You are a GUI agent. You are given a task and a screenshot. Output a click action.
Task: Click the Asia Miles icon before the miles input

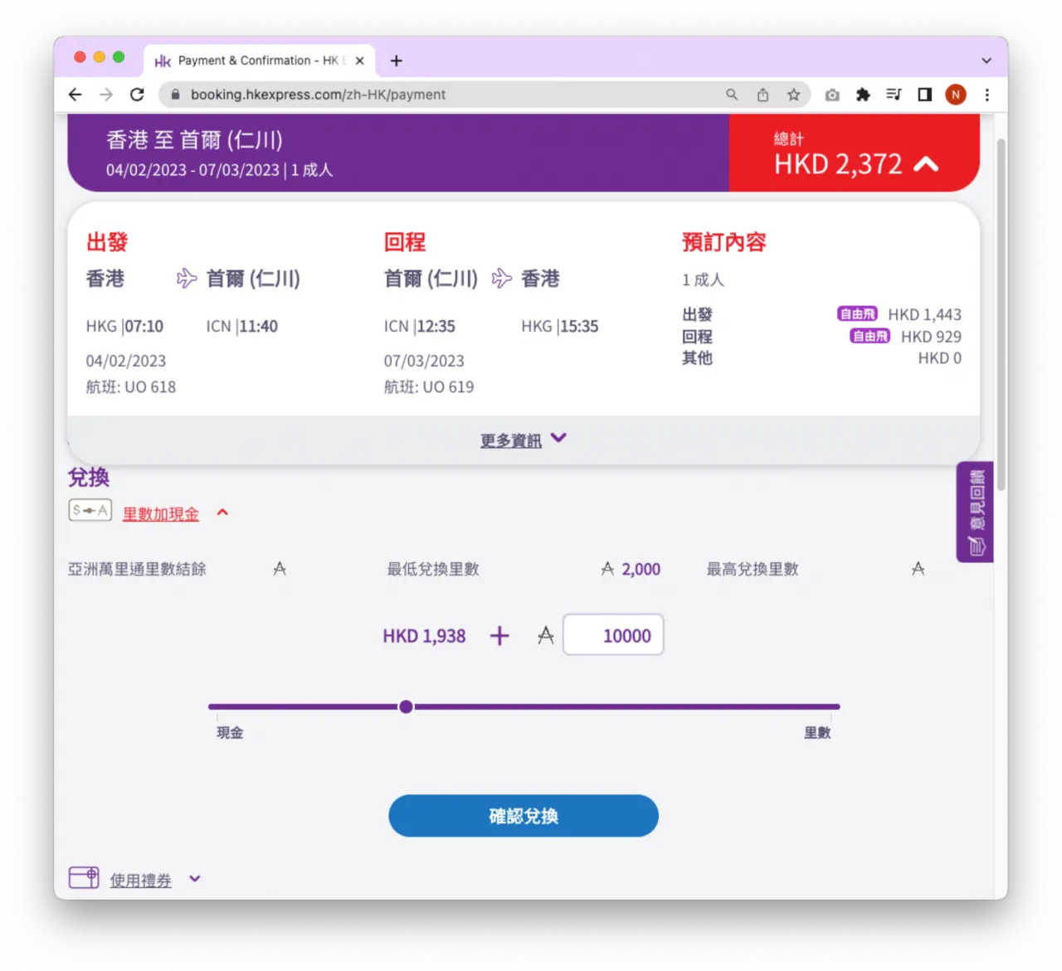click(545, 636)
